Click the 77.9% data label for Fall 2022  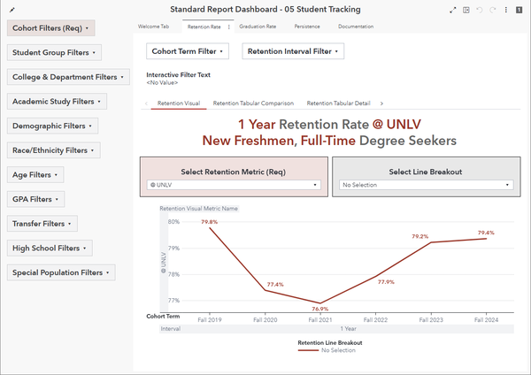click(x=386, y=282)
